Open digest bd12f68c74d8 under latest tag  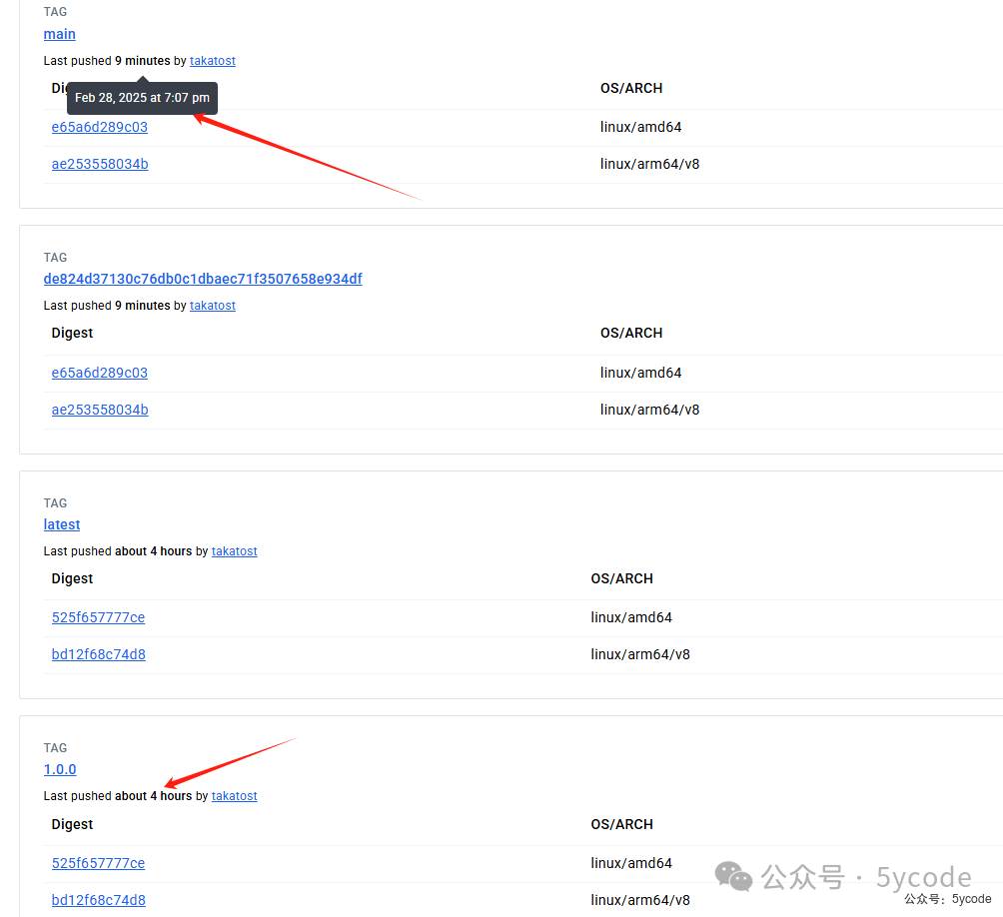99,655
